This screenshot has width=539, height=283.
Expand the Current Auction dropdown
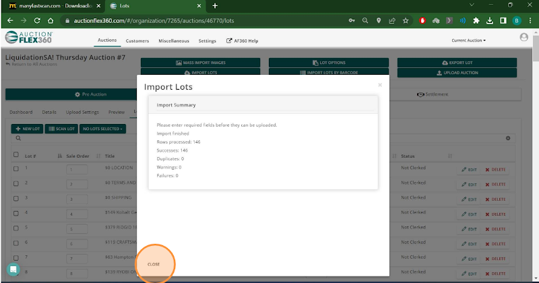(468, 40)
